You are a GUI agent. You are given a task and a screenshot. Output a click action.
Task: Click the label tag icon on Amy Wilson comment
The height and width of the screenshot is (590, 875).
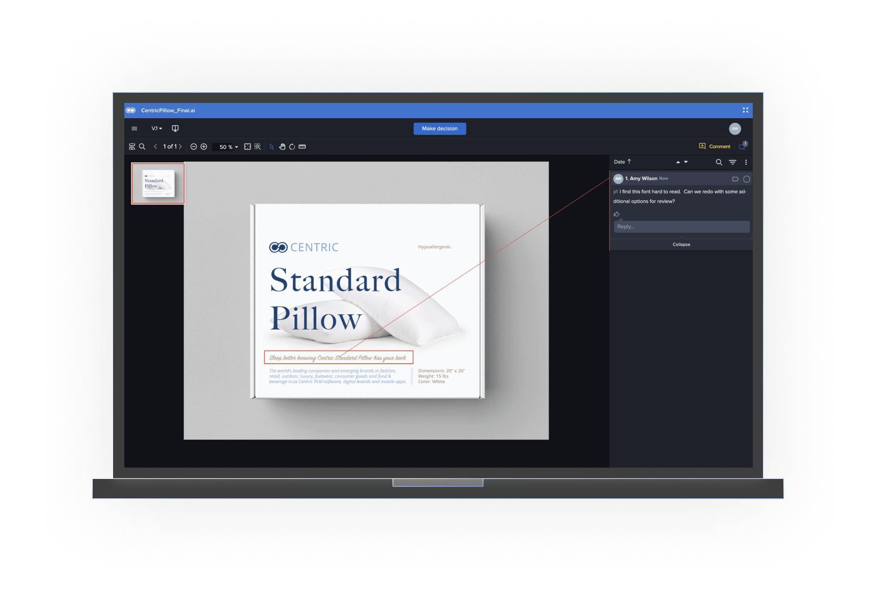(735, 179)
